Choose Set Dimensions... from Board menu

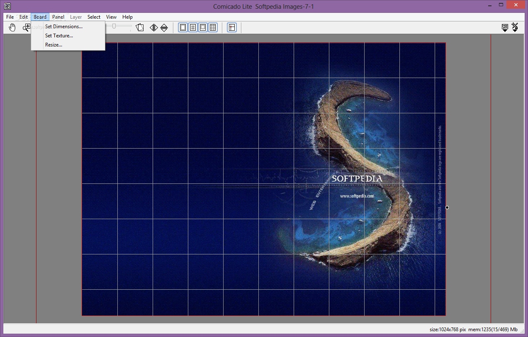point(68,27)
